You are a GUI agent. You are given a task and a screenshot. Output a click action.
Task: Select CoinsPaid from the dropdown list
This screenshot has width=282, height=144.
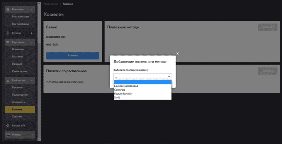143,90
